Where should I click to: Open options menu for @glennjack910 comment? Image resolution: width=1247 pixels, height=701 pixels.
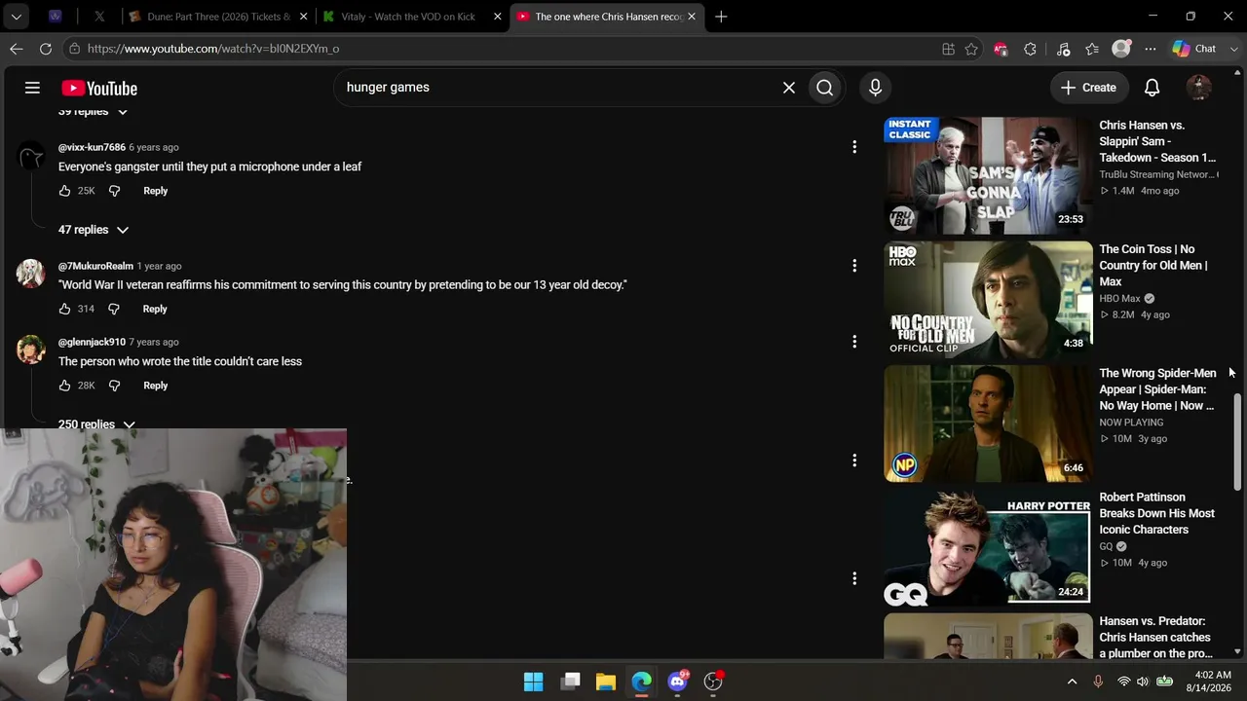pyautogui.click(x=854, y=342)
